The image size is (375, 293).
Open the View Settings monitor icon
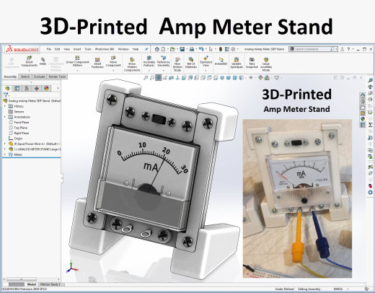277,78
